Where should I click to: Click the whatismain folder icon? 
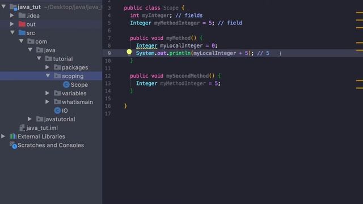pyautogui.click(x=57, y=102)
